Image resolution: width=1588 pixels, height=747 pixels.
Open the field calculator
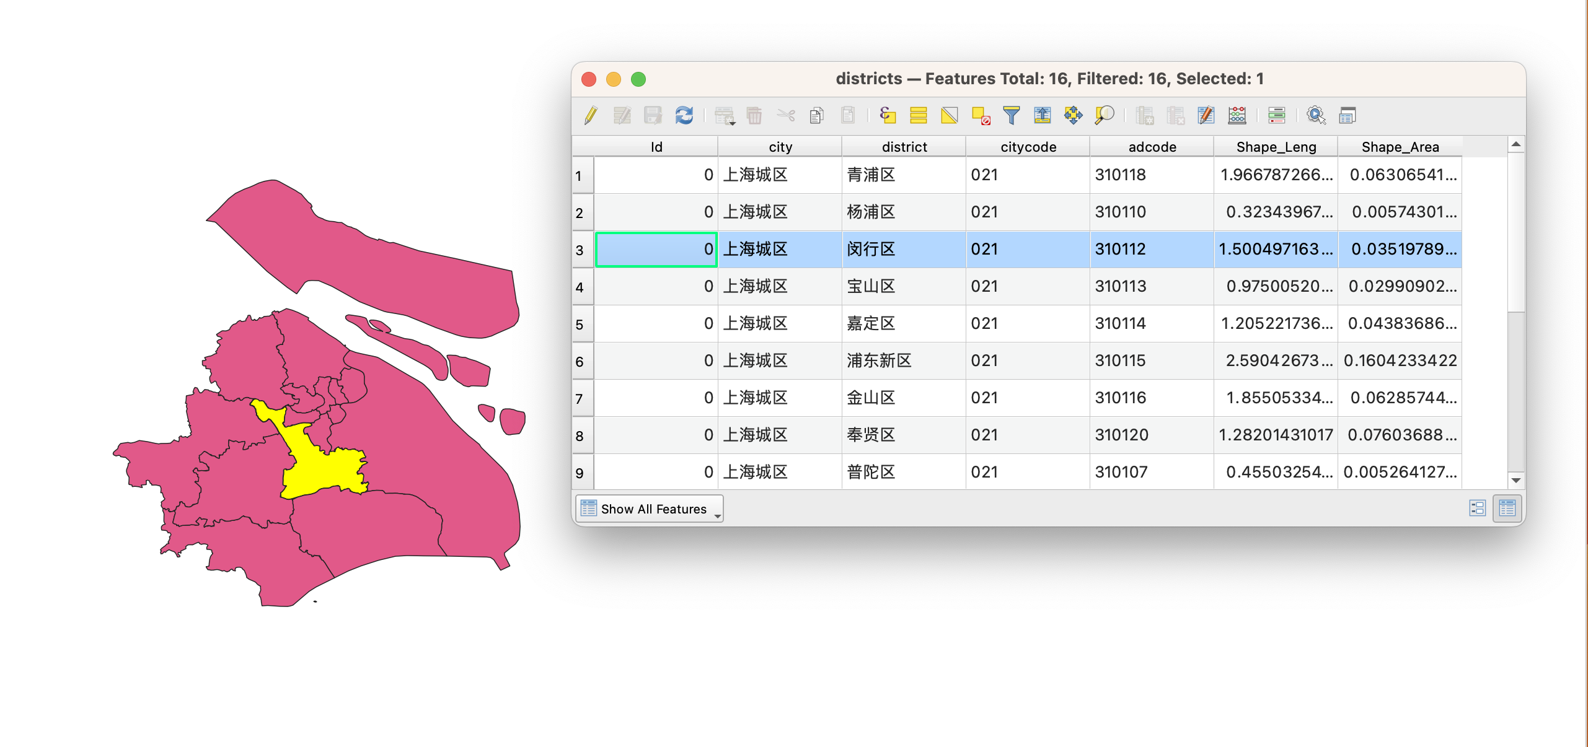pyautogui.click(x=1237, y=115)
